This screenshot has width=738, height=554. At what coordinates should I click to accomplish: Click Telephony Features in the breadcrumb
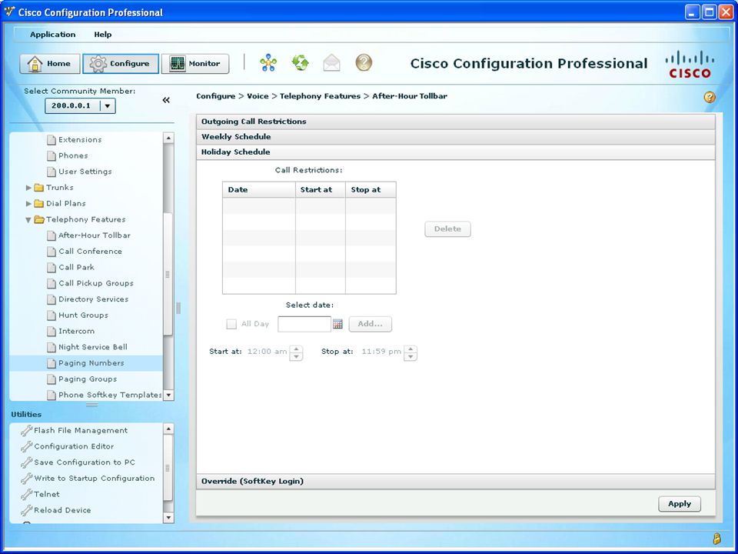(320, 96)
